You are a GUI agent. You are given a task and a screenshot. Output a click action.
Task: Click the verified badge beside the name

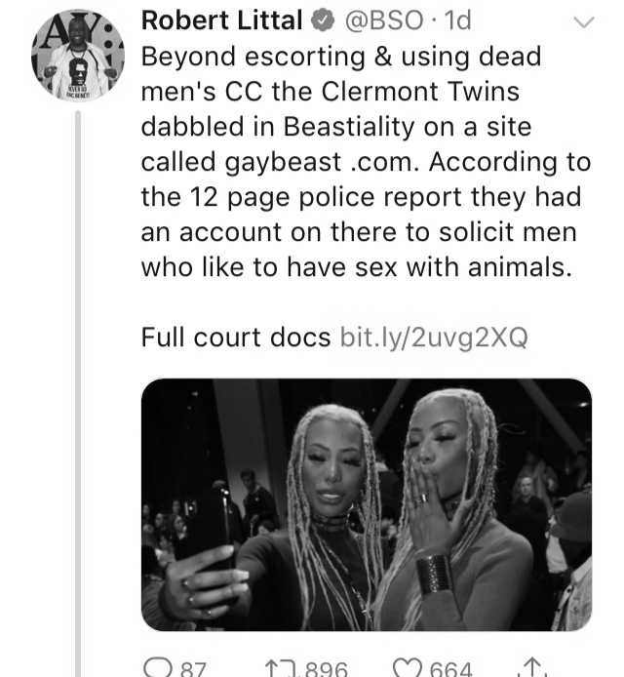click(x=323, y=21)
